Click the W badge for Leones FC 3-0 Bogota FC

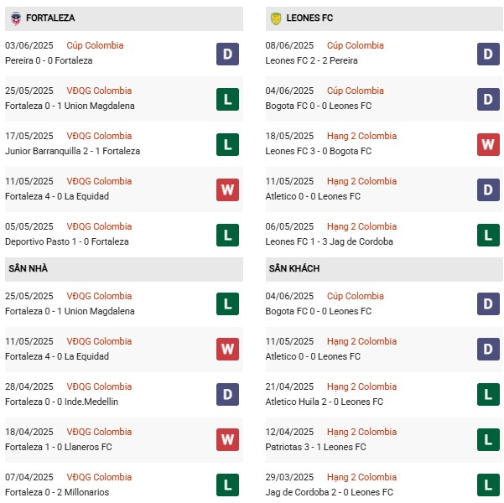(x=488, y=145)
